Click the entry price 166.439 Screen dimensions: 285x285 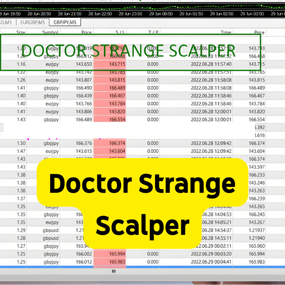84,96
